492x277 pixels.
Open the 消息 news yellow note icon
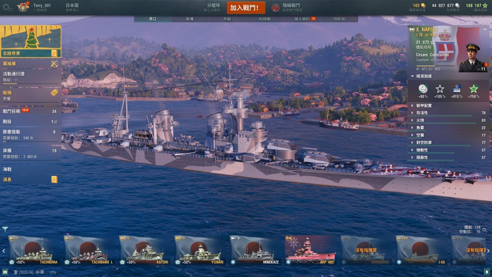[54, 180]
